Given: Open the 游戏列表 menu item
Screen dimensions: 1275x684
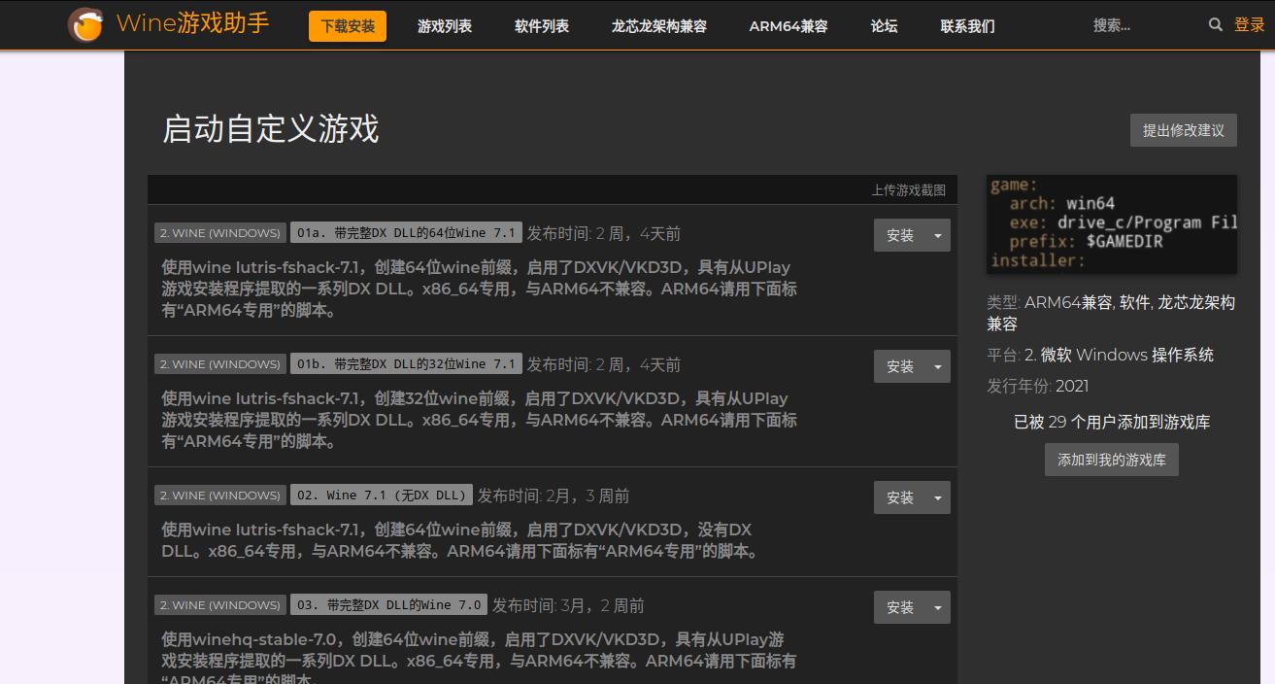Looking at the screenshot, I should 445,26.
